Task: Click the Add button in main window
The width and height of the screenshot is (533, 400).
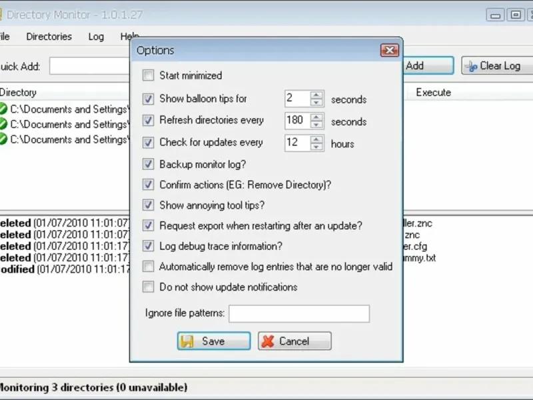Action: (428, 65)
